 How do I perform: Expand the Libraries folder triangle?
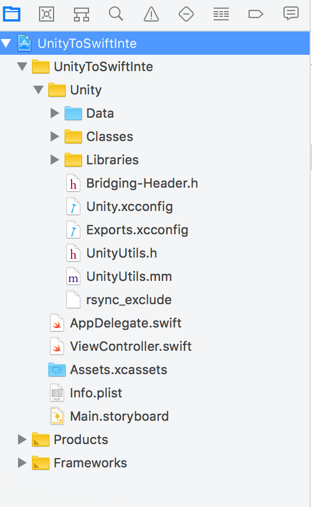coord(55,160)
